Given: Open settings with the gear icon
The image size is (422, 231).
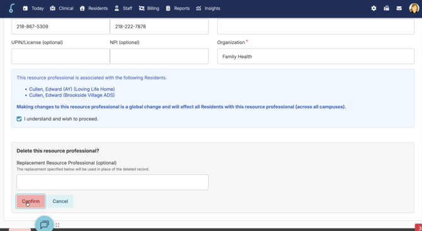Looking at the screenshot, I should [373, 8].
